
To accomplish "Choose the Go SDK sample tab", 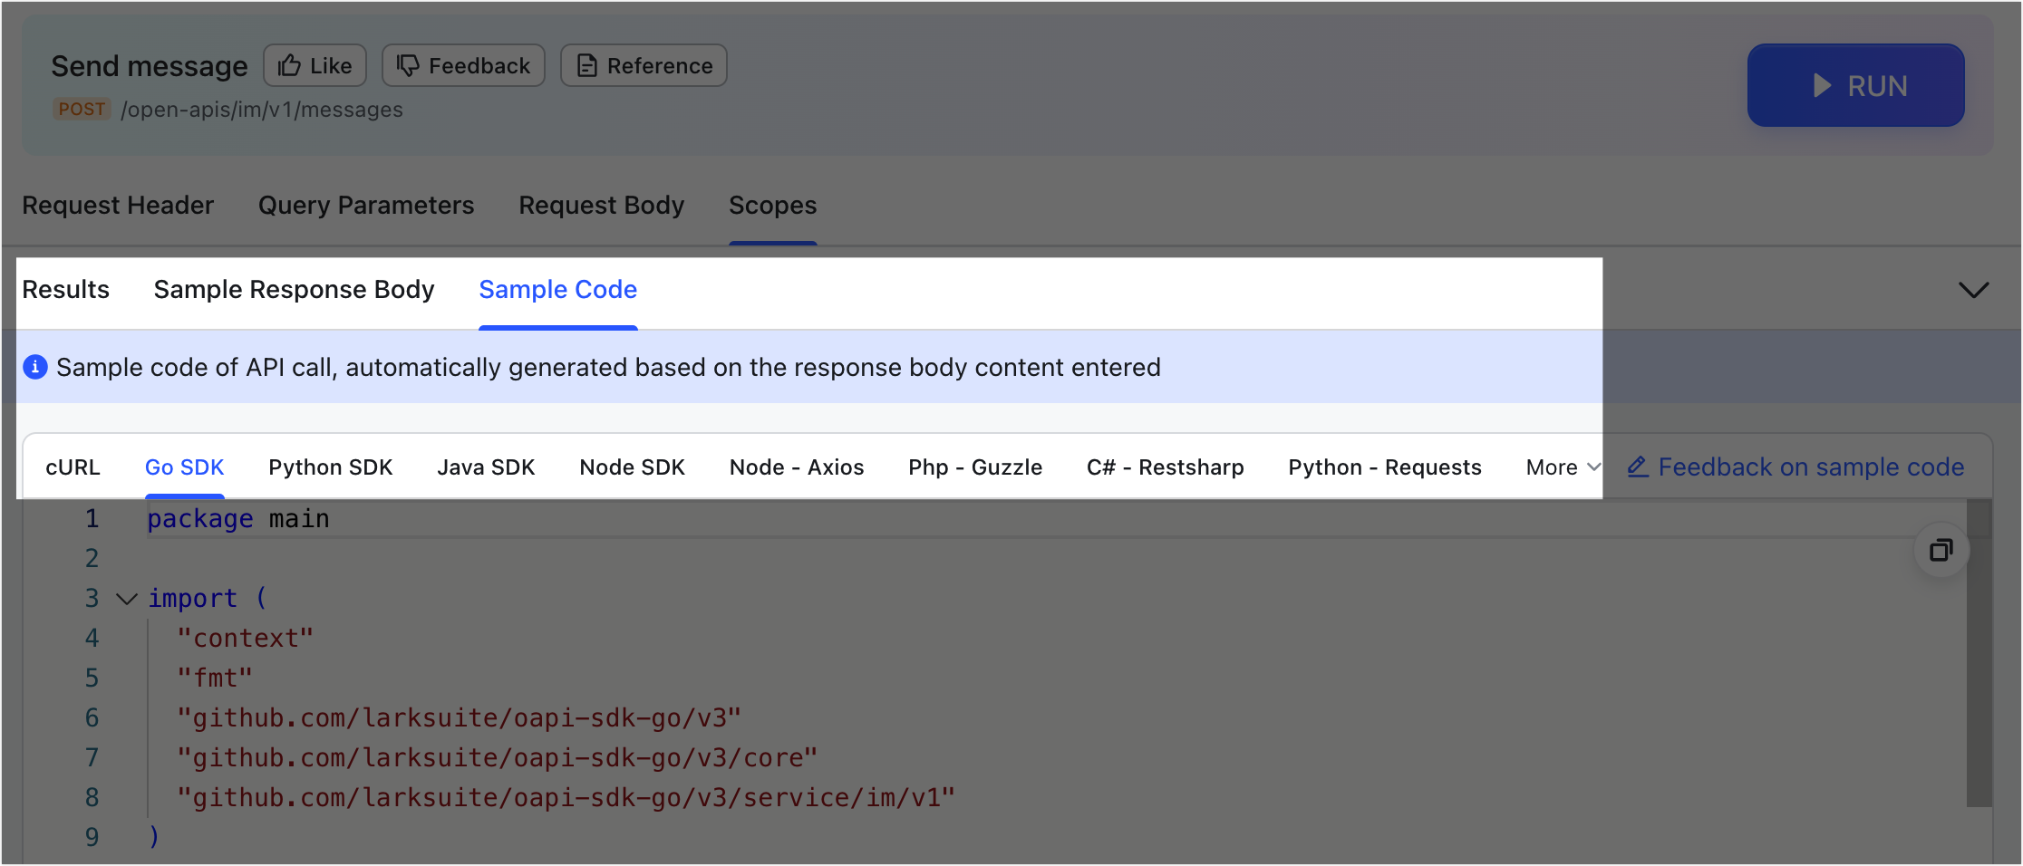I will tap(184, 467).
